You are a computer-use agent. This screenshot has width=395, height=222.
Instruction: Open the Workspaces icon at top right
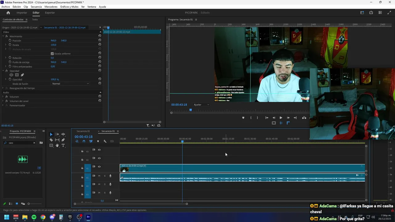tap(362, 13)
